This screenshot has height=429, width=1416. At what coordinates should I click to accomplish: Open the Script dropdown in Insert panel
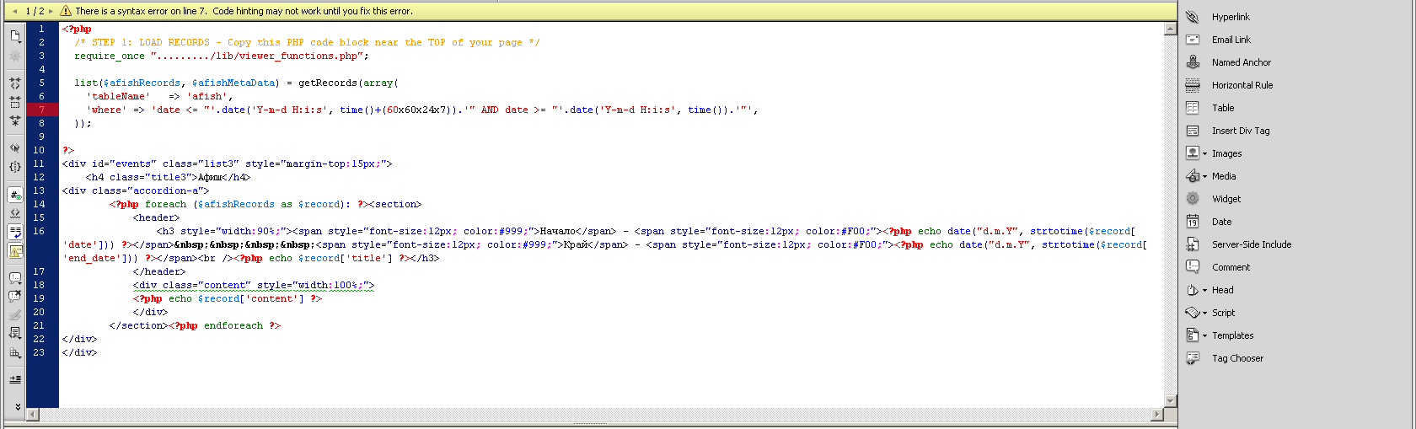pyautogui.click(x=1204, y=313)
